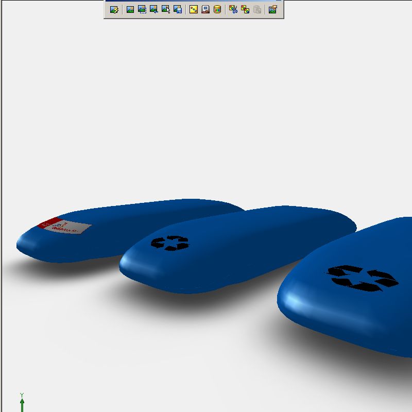Click Render to File floppy disk icon
This screenshot has width=412, height=412.
click(178, 9)
